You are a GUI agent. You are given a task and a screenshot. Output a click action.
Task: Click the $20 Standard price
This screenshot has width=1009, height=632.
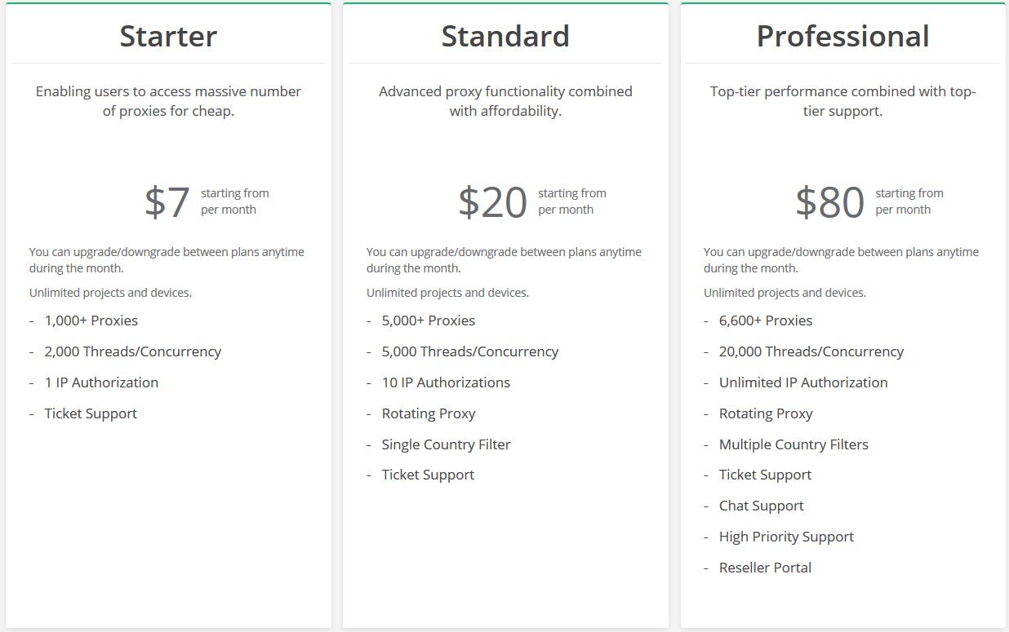coord(492,201)
